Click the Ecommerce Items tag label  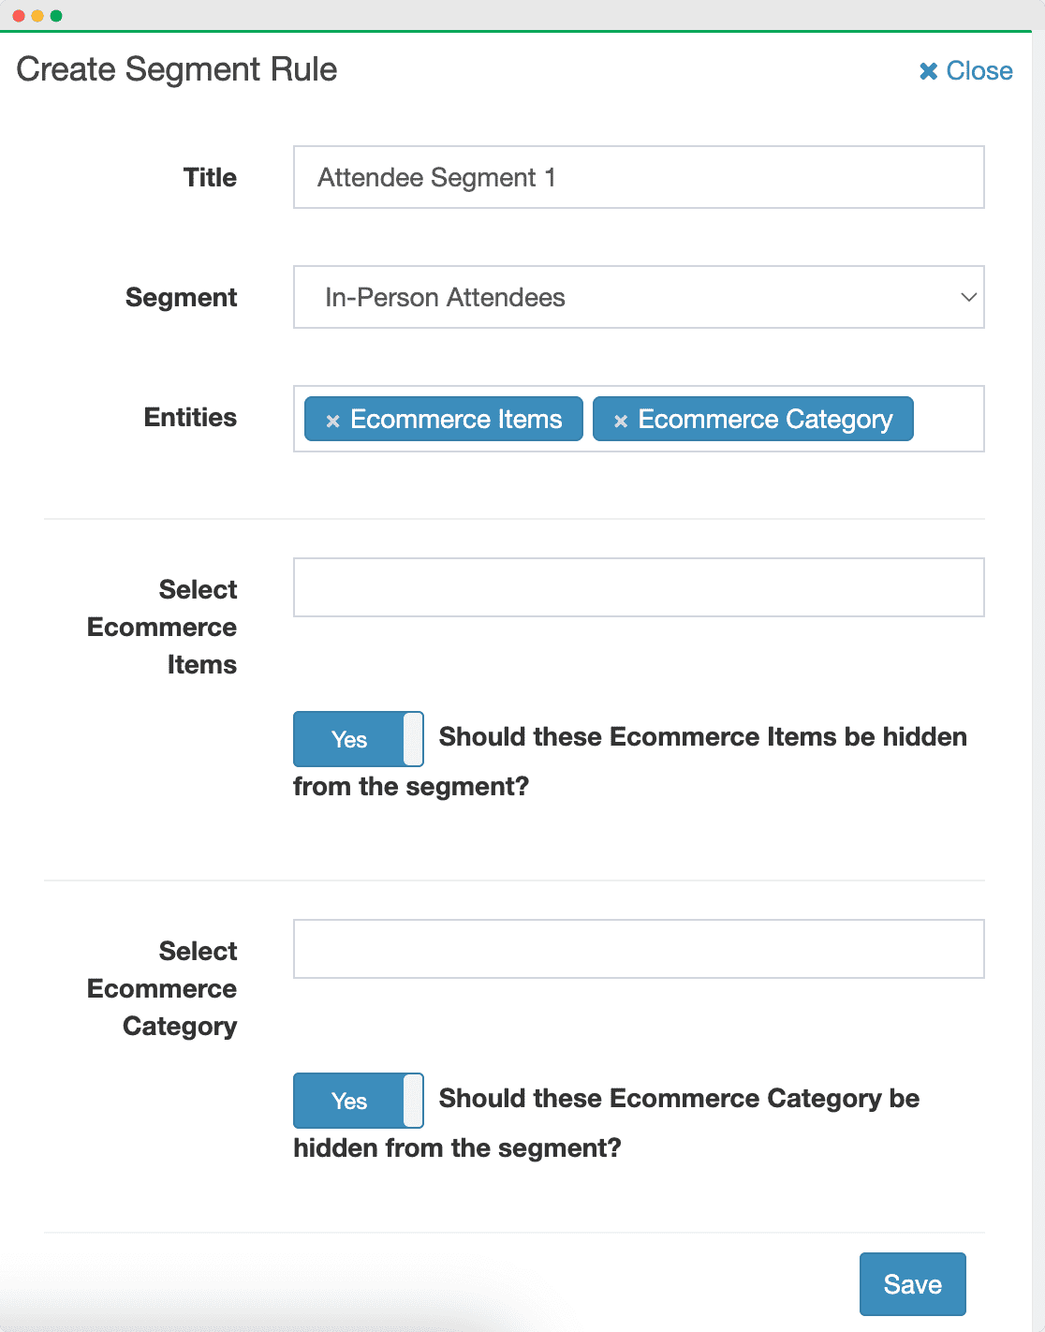click(456, 421)
